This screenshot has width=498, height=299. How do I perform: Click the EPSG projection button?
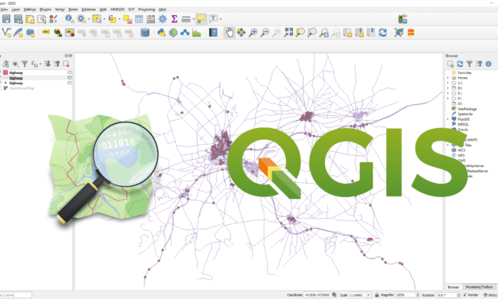[x=490, y=295]
